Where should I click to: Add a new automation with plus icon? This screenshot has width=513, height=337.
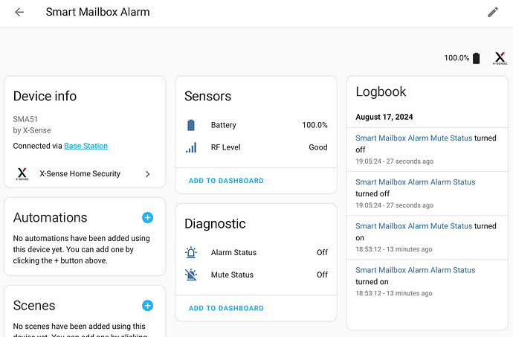point(147,217)
